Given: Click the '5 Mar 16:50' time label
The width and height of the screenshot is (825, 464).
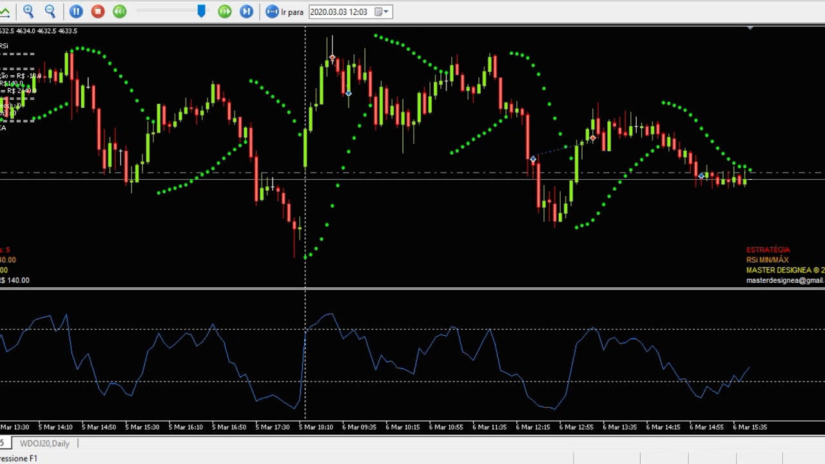Looking at the screenshot, I should point(229,427).
